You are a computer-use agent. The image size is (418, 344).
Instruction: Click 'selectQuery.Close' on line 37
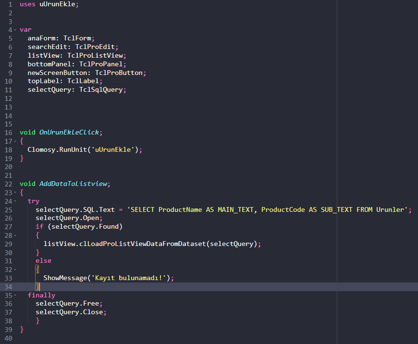pos(69,312)
